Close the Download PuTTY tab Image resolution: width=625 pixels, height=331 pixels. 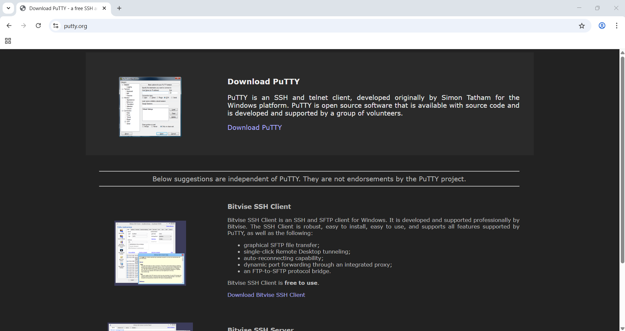coord(104,8)
